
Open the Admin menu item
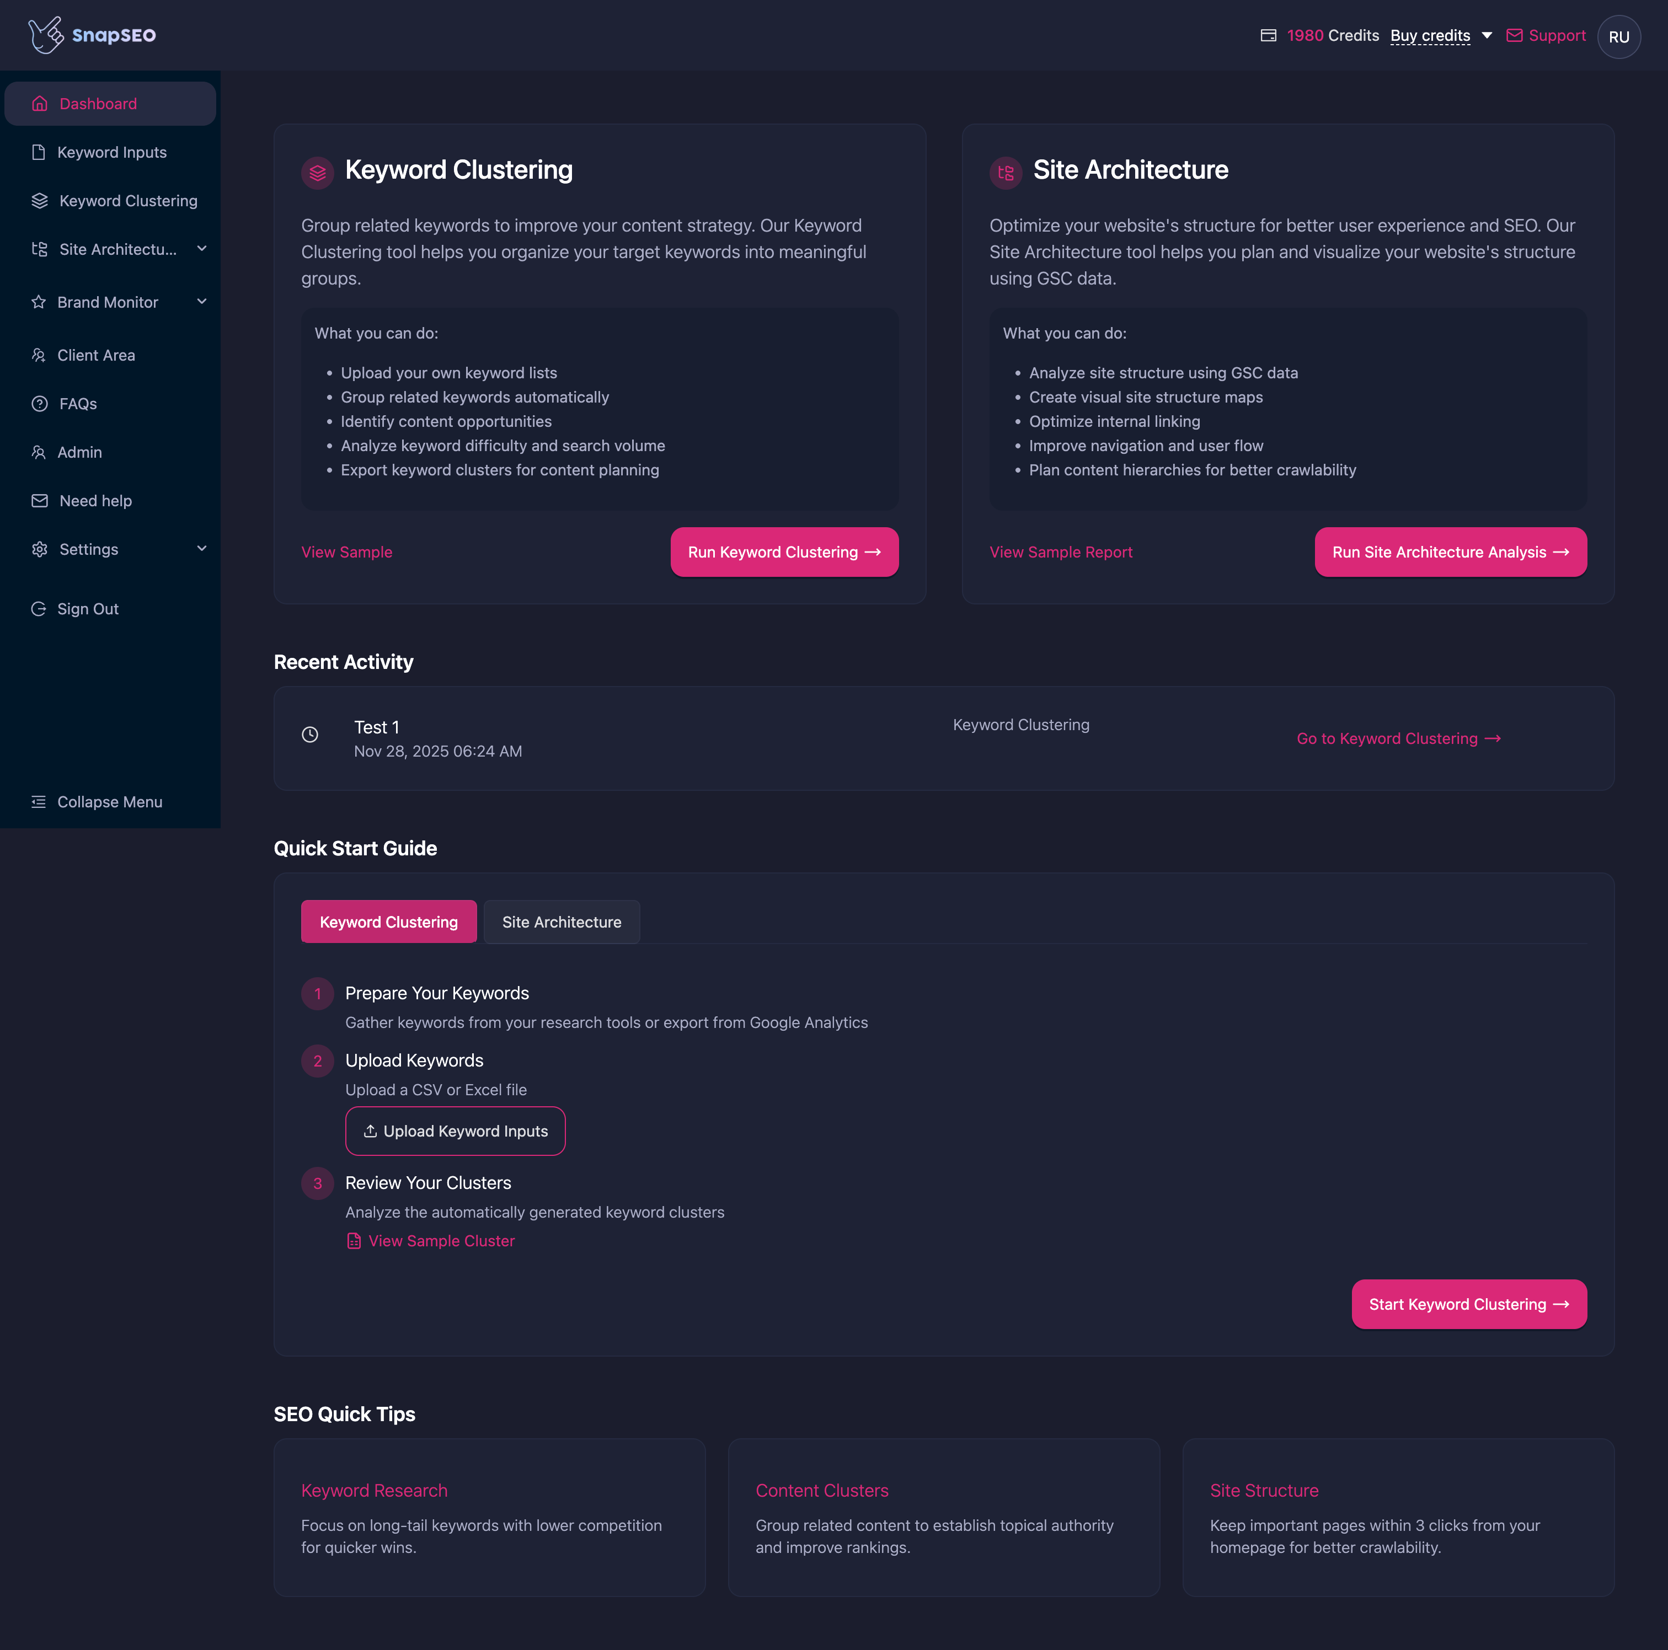click(110, 452)
